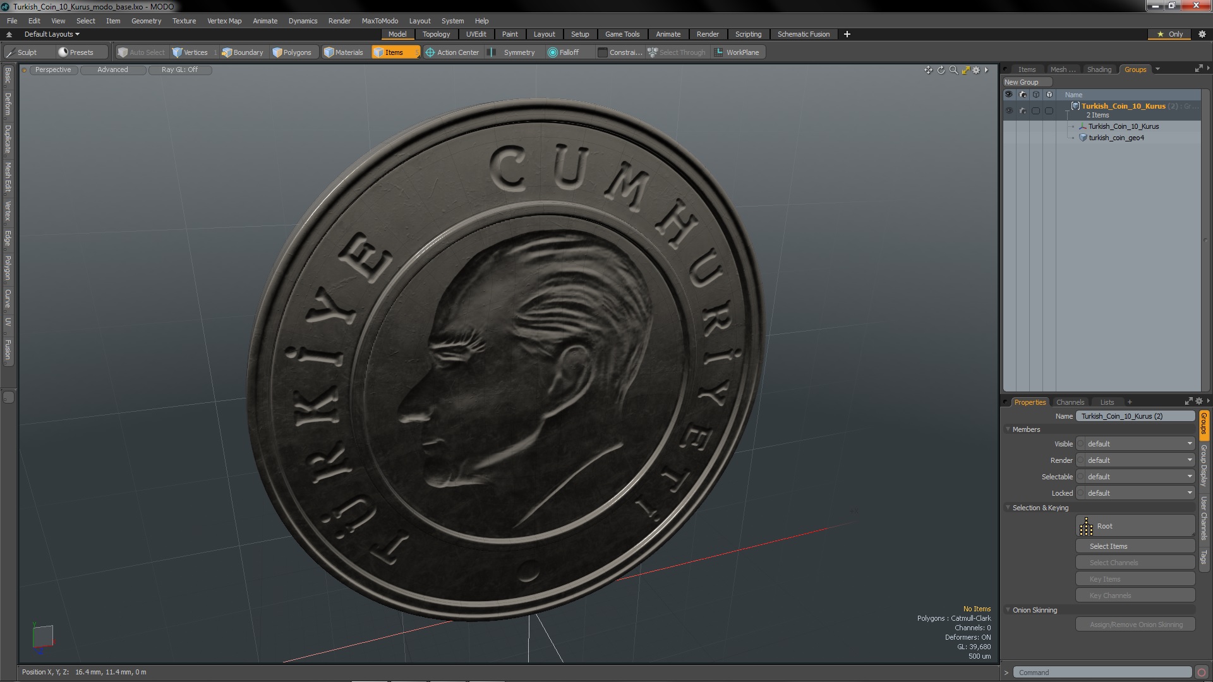
Task: Click the Select Items button
Action: [x=1135, y=546]
